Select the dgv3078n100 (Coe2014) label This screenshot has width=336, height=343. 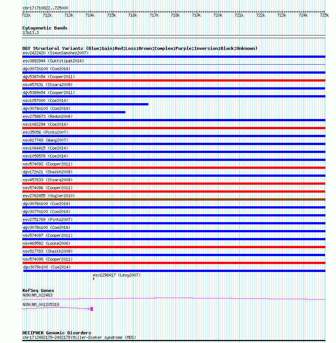click(46, 227)
